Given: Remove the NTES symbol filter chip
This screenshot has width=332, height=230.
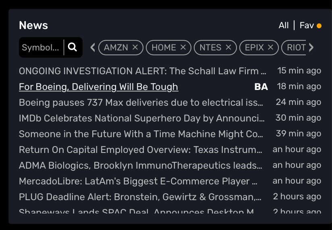Looking at the screenshot, I should 228,48.
